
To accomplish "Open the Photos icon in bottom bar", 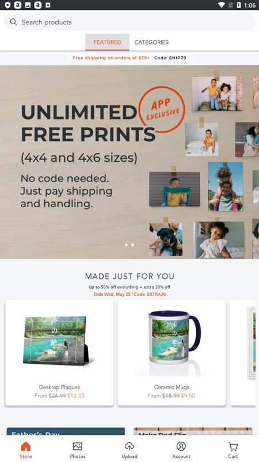I will click(x=78, y=446).
